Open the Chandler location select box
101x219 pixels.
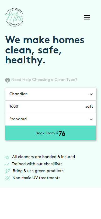point(51,94)
